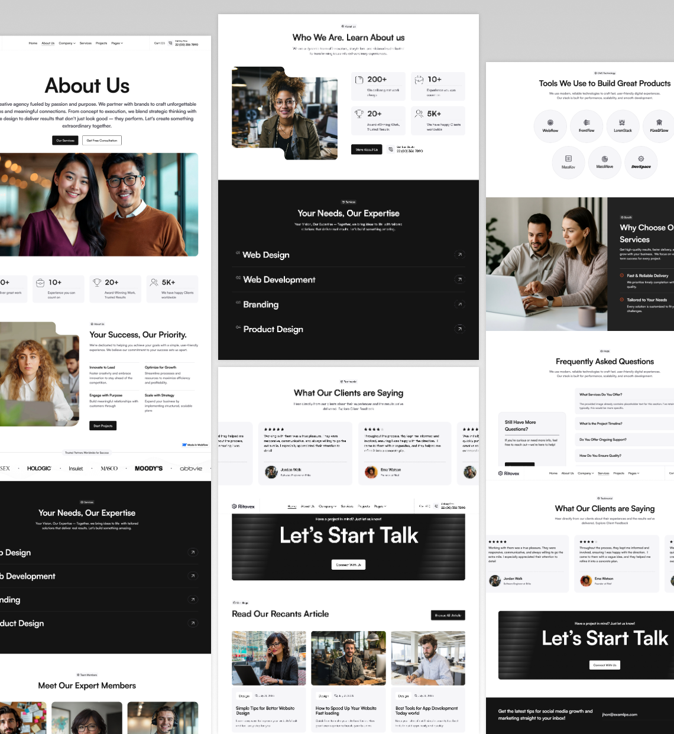Viewport: 674px width, 734px height.
Task: Click the arrow icon beside Web Design
Action: click(459, 255)
